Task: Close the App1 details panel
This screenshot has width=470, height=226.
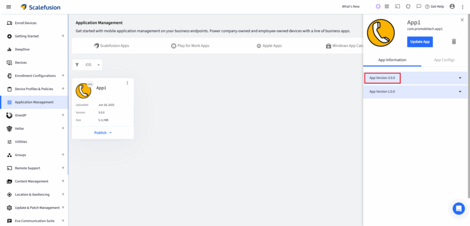Action: pos(462,20)
